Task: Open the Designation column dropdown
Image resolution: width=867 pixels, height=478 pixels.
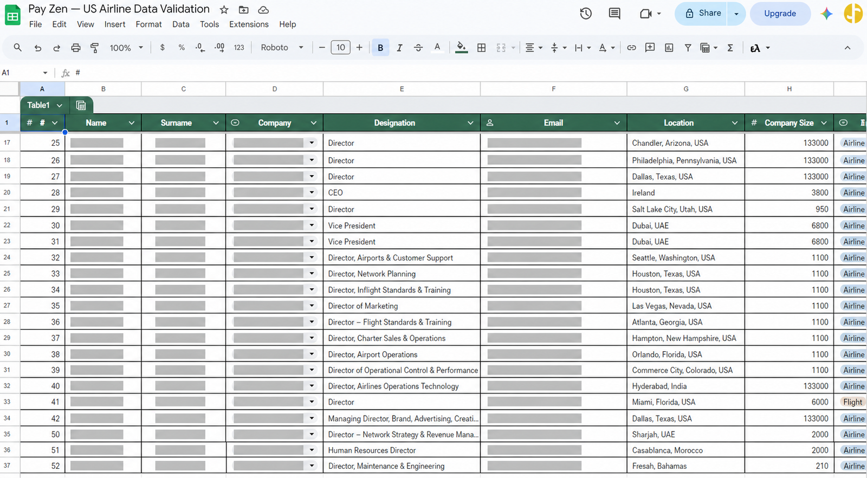Action: click(470, 123)
